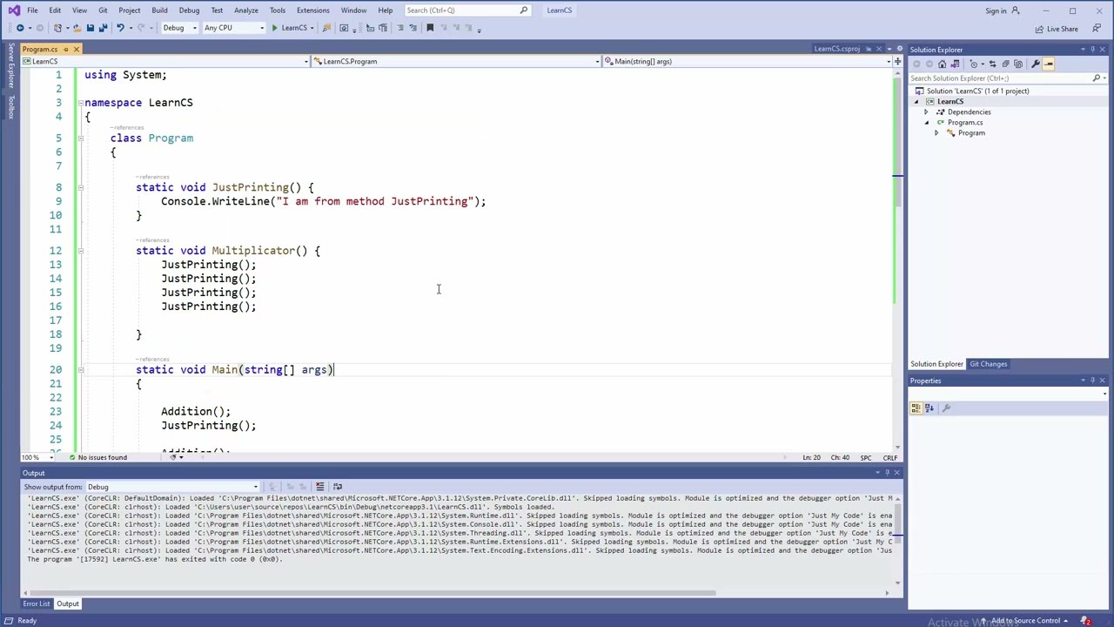The width and height of the screenshot is (1114, 627).
Task: Switch to the Error List tab
Action: 37,603
